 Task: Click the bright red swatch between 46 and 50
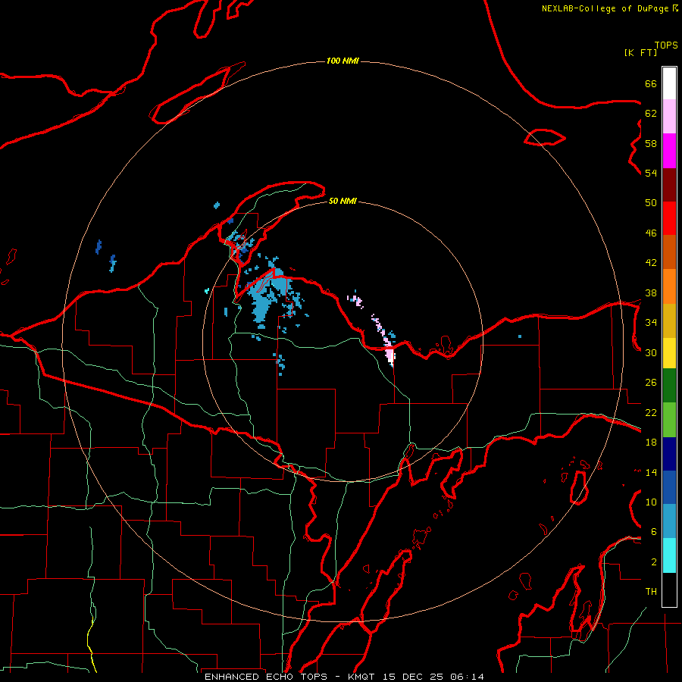coord(669,219)
